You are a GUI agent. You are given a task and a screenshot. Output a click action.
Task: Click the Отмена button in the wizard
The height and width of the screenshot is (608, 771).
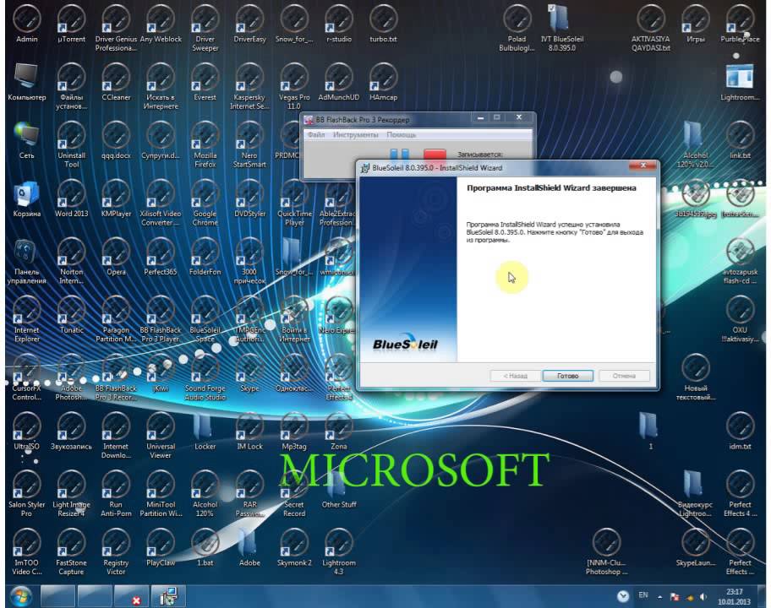(624, 376)
